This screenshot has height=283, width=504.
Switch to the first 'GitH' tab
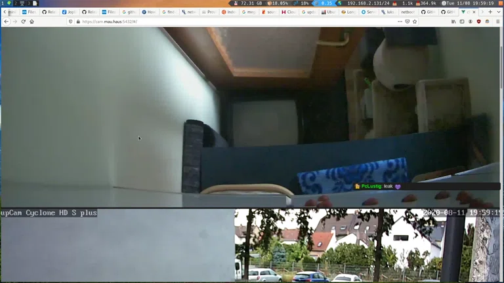[x=428, y=12]
